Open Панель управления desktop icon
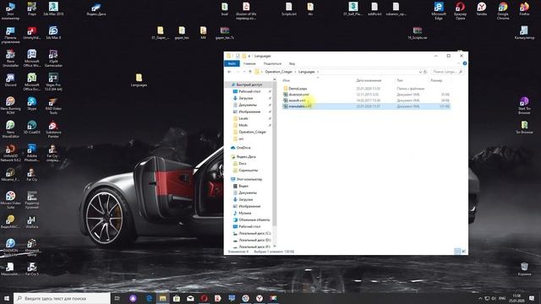The height and width of the screenshot is (304, 541). pos(10,35)
